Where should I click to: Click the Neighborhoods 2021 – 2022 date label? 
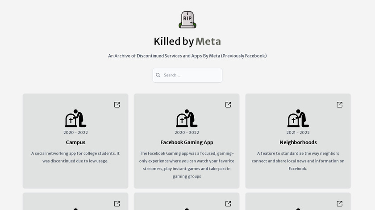click(298, 133)
